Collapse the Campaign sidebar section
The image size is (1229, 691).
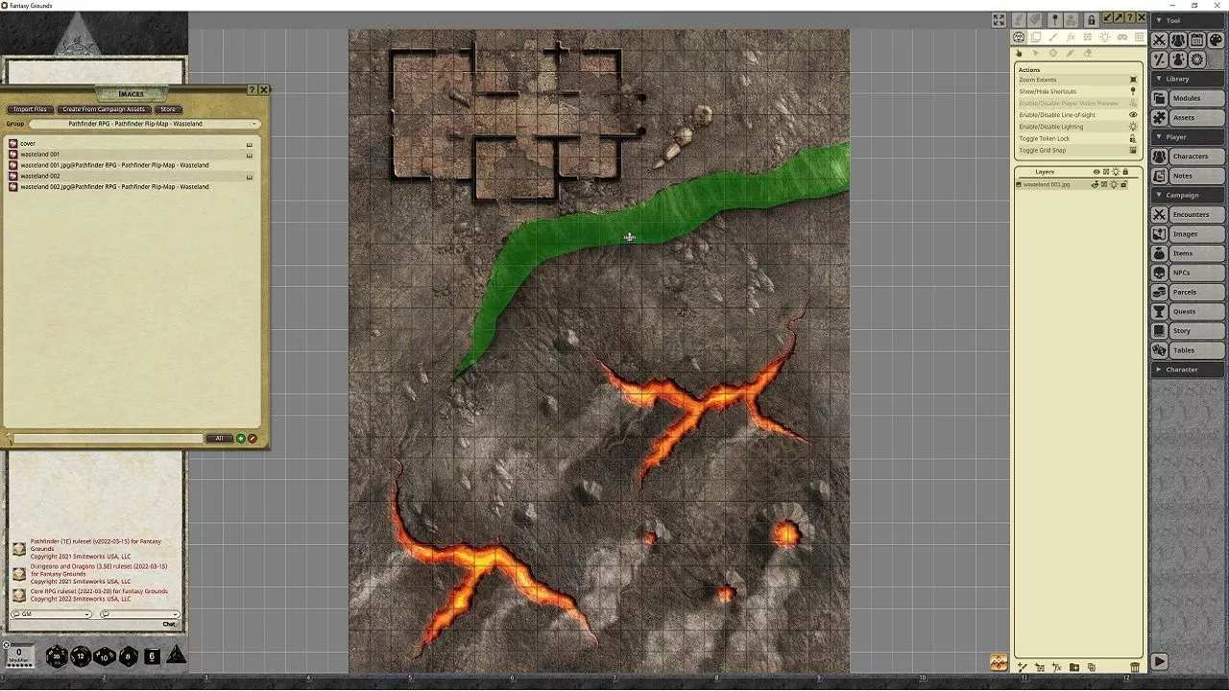(x=1188, y=195)
